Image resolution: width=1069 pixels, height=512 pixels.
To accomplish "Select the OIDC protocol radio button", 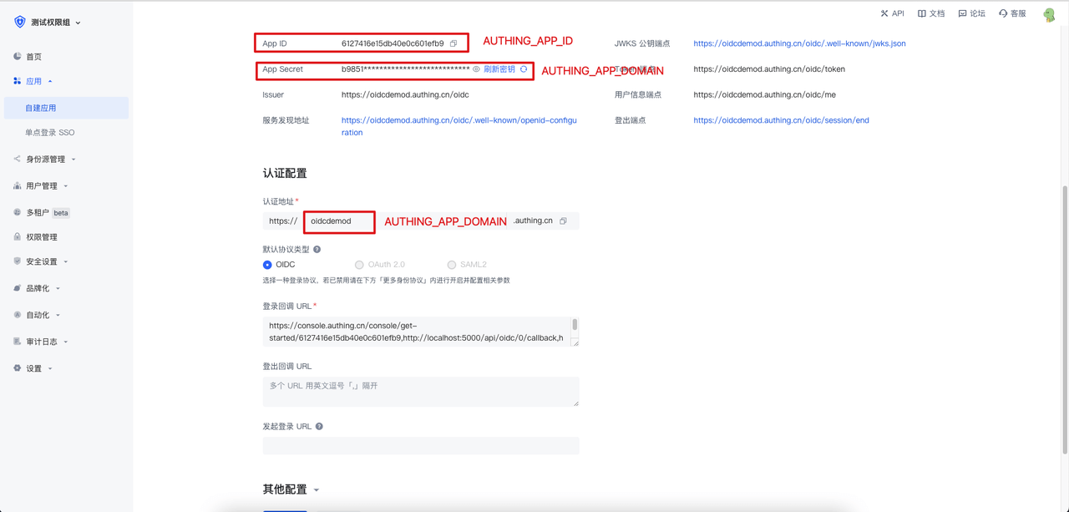I will coord(267,265).
